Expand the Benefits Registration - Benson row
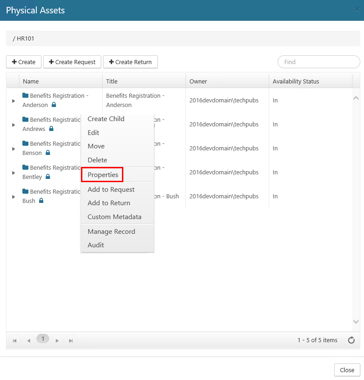This screenshot has width=364, height=380. coord(13,148)
